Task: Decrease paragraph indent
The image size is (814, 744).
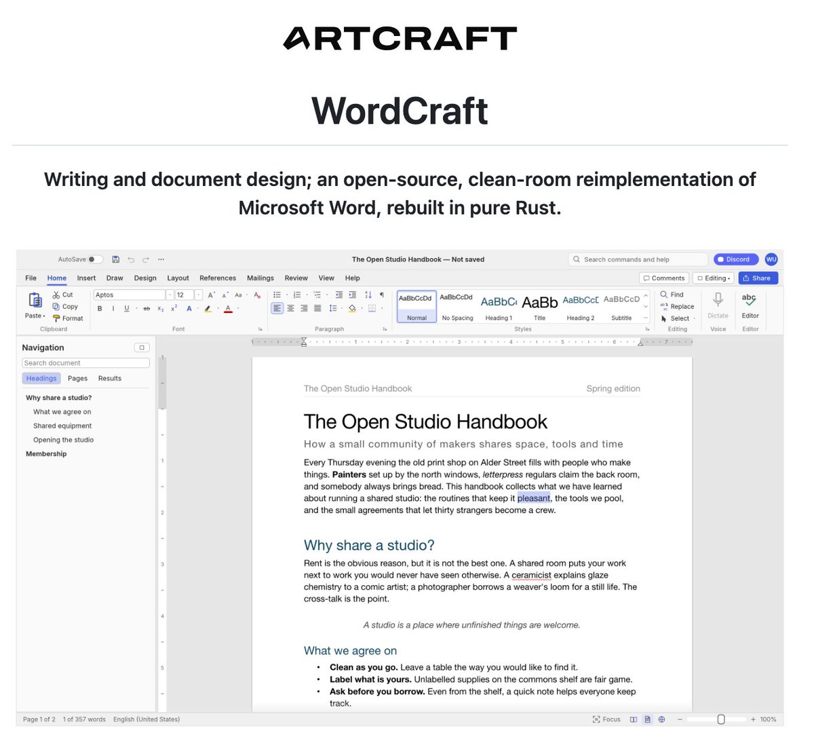Action: tap(339, 295)
